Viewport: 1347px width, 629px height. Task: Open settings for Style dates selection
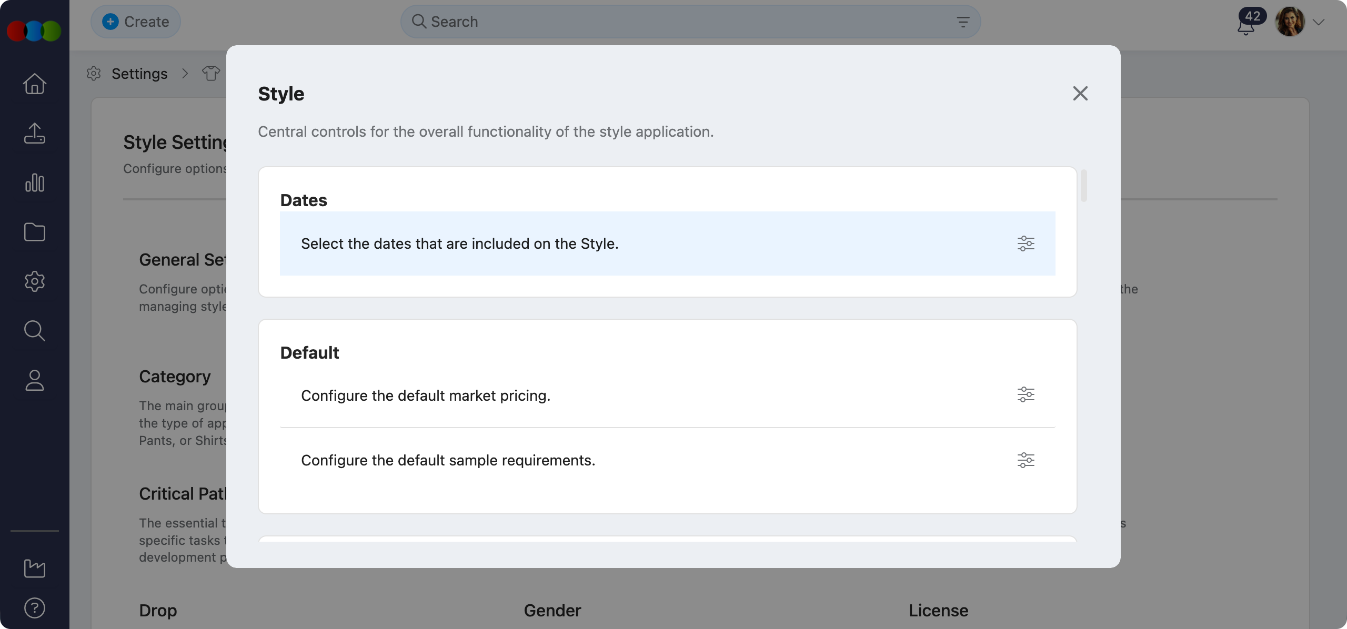click(1026, 244)
